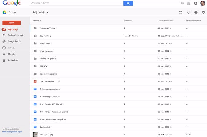The image size is (207, 137).
Task: Show Met ster files
Action: pos(12,54)
